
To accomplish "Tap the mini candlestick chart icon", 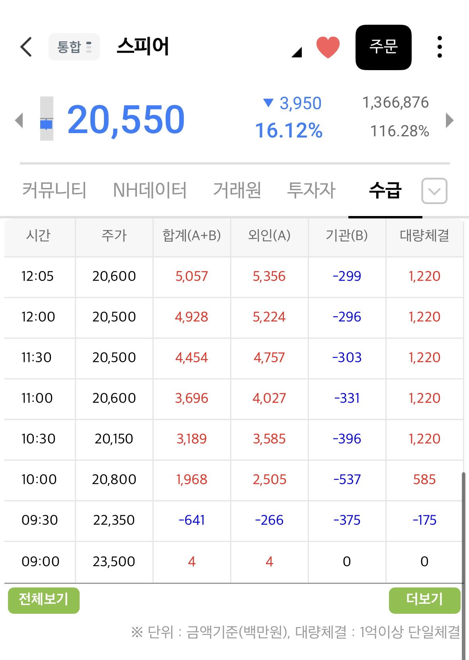I will tap(47, 119).
